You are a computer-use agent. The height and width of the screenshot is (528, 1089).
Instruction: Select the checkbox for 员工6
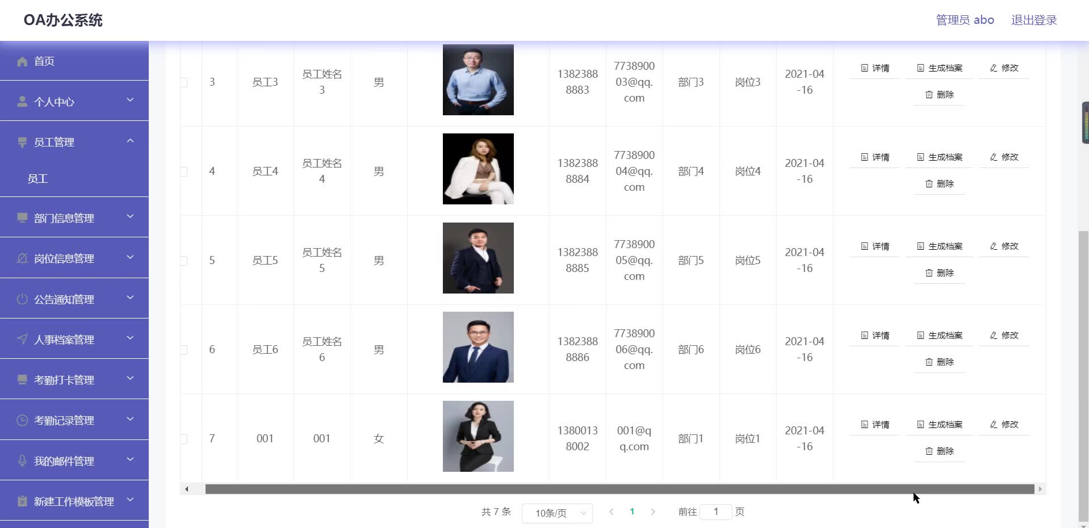pyautogui.click(x=183, y=349)
